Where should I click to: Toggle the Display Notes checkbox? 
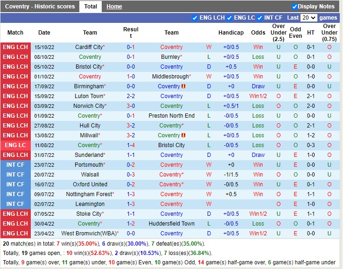[x=294, y=7]
